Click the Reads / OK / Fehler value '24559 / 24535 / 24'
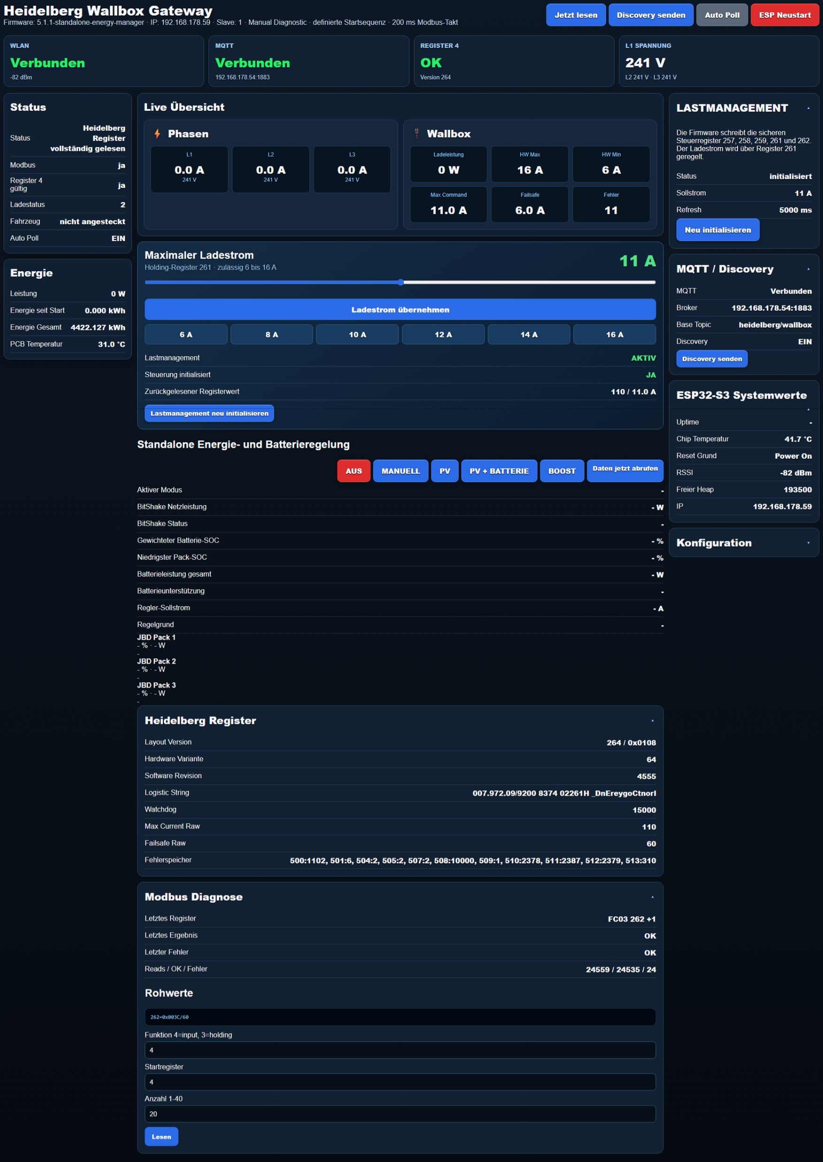 point(621,969)
